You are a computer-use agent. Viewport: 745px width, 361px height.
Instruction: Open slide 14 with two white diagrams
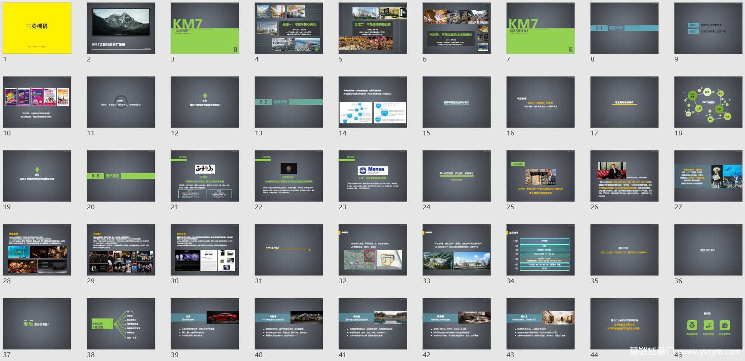[373, 102]
